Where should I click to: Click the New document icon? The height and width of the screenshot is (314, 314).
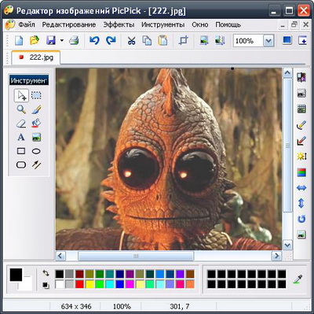[x=19, y=41]
